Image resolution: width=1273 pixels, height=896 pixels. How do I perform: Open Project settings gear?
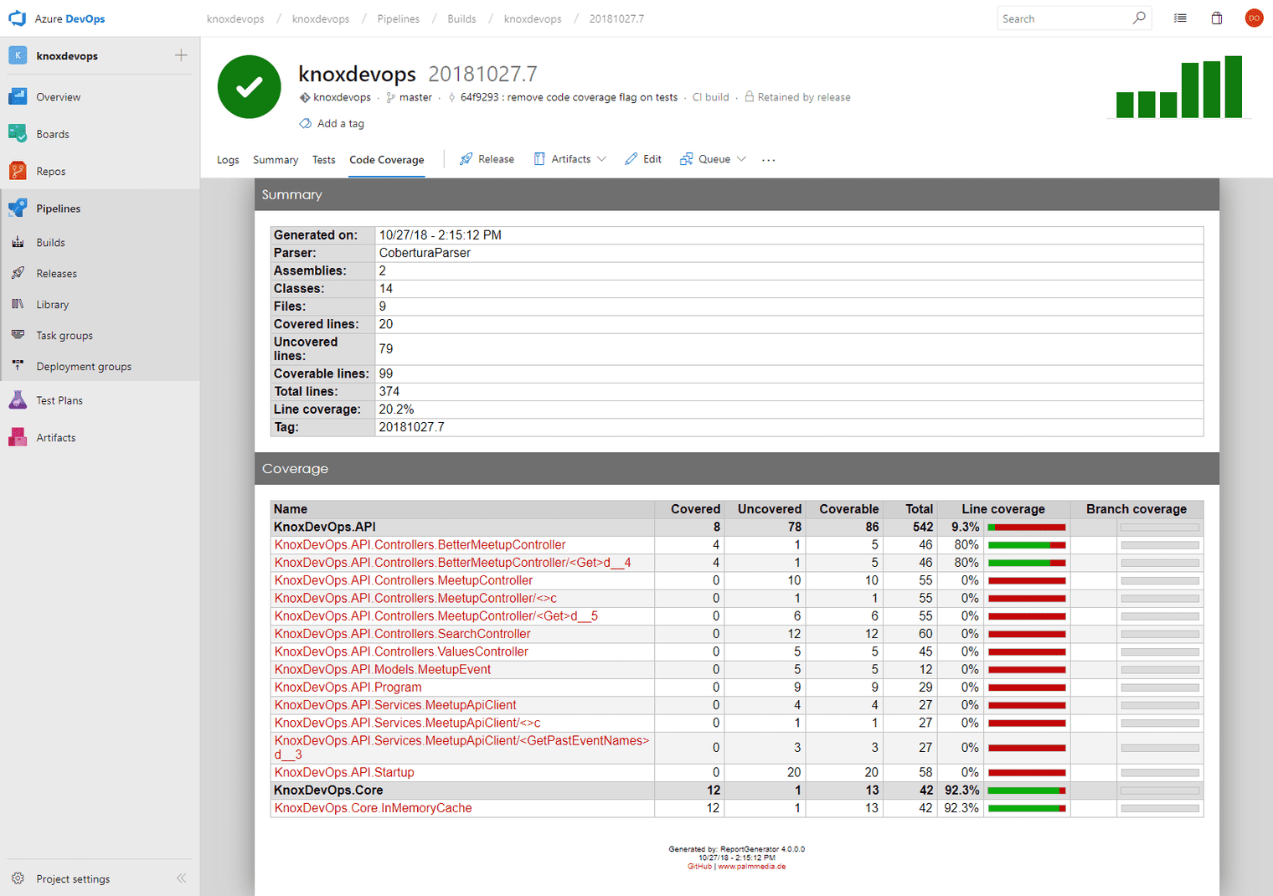[18, 878]
